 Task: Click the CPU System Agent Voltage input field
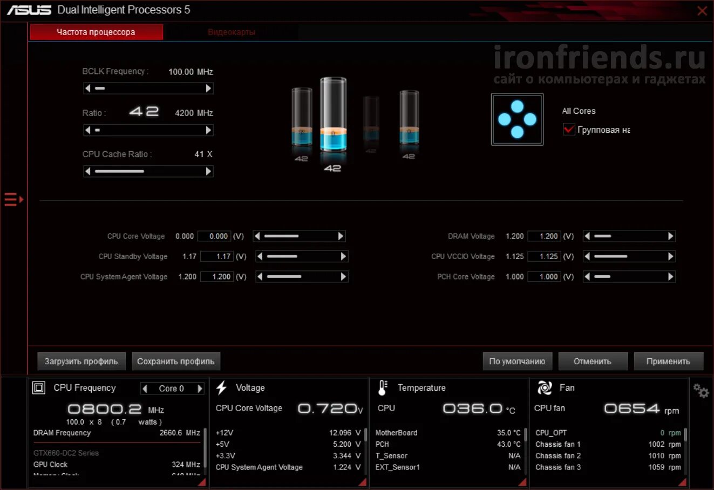pos(217,276)
